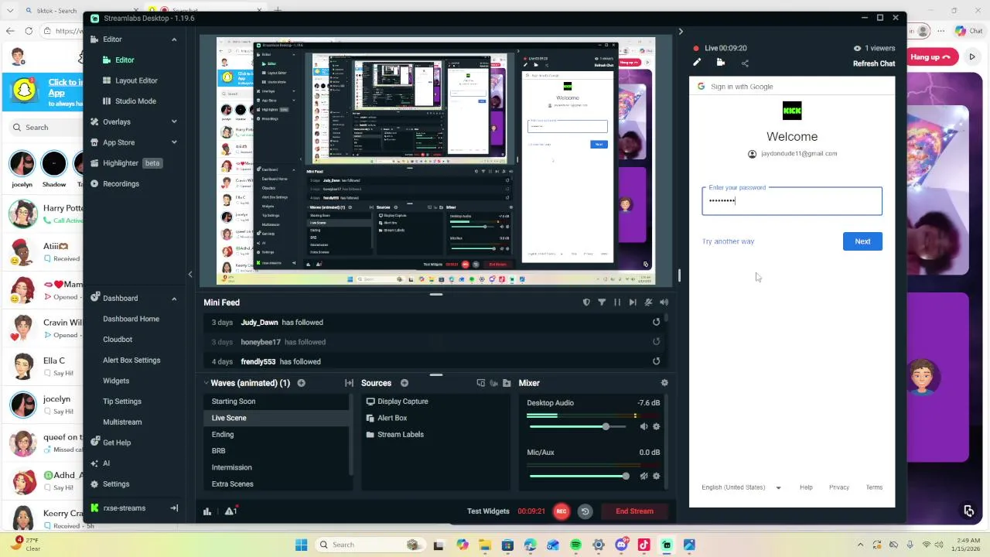Image resolution: width=990 pixels, height=557 pixels.
Task: Click the shield icon in Mini Feed
Action: tap(586, 302)
